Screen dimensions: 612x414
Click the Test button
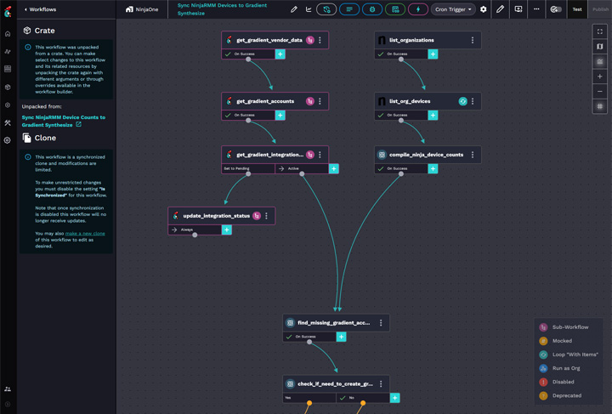(577, 9)
